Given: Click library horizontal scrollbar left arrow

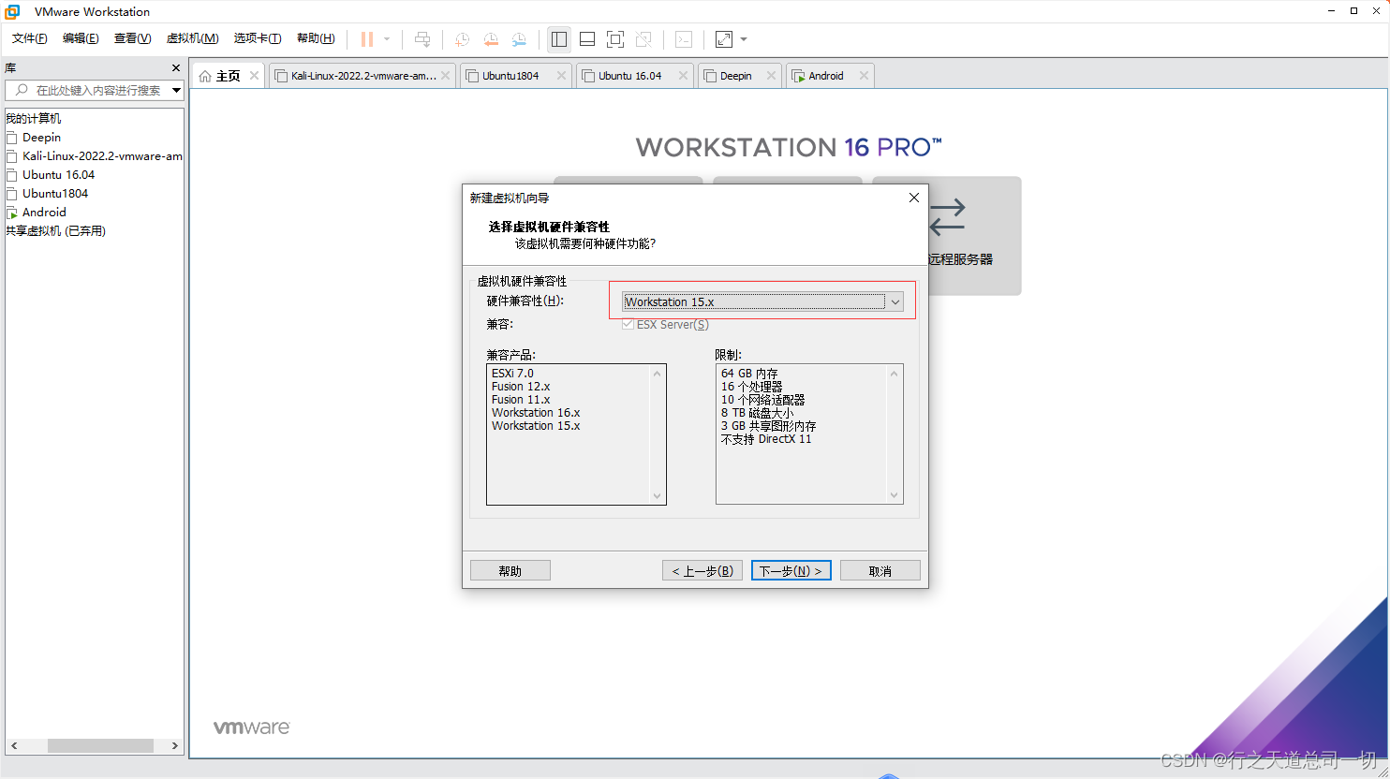Looking at the screenshot, I should [x=13, y=745].
